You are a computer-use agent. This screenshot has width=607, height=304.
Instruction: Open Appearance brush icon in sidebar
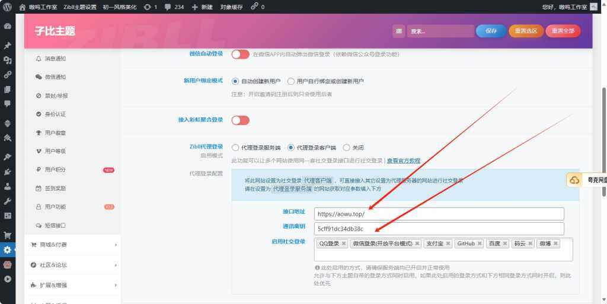tap(7, 157)
